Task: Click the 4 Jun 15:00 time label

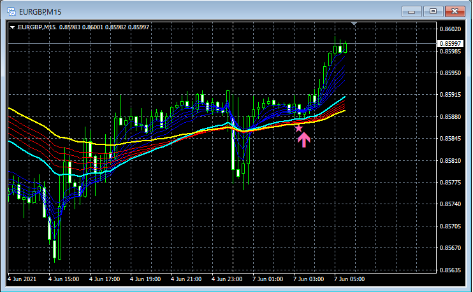Action: point(64,279)
